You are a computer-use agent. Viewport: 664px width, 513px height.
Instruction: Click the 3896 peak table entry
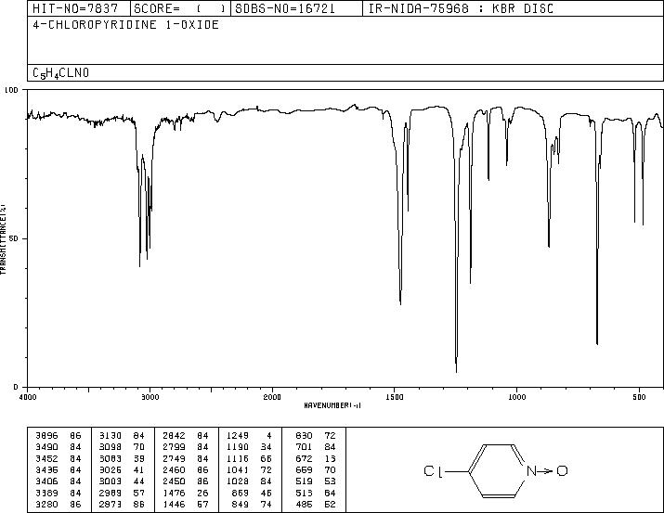pos(58,436)
